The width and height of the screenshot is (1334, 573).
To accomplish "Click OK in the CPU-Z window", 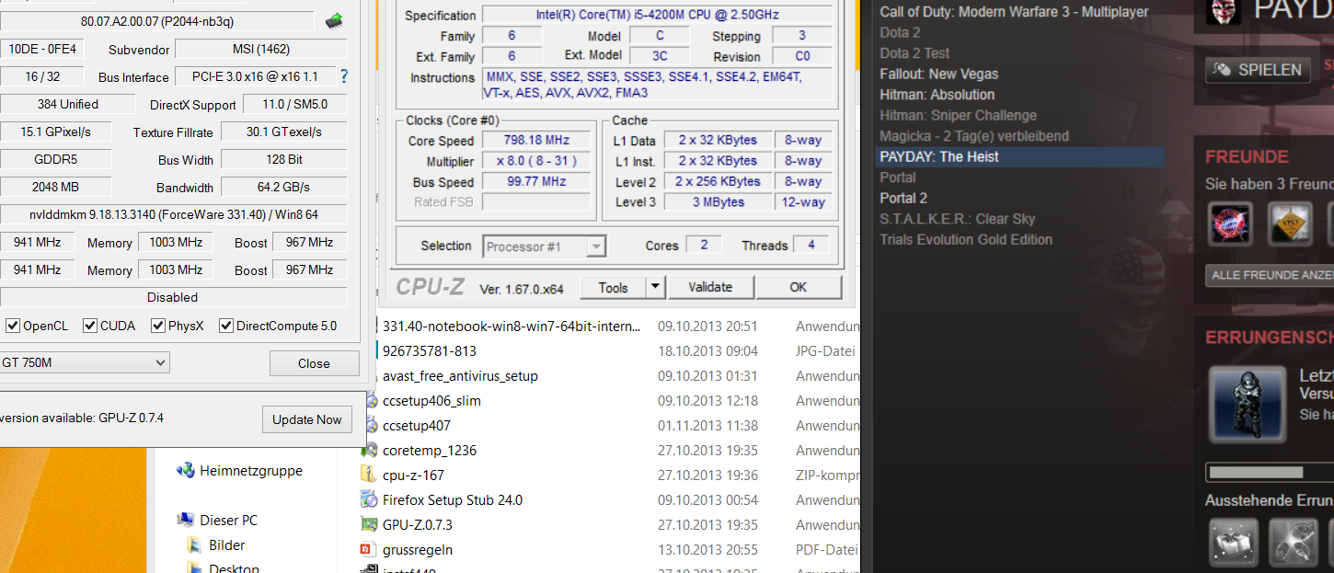I will point(798,288).
